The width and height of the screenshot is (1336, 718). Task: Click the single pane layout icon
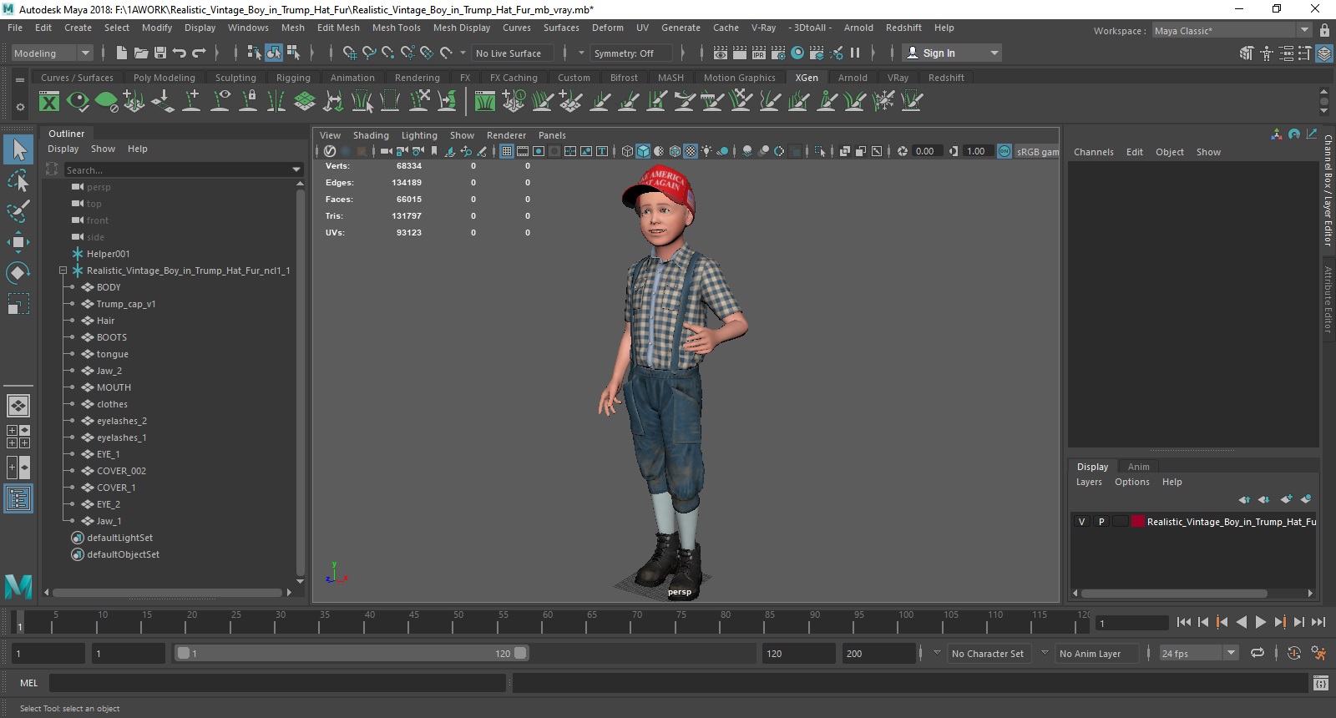tap(18, 406)
